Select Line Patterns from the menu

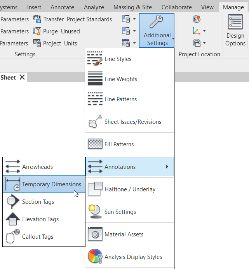(120, 99)
